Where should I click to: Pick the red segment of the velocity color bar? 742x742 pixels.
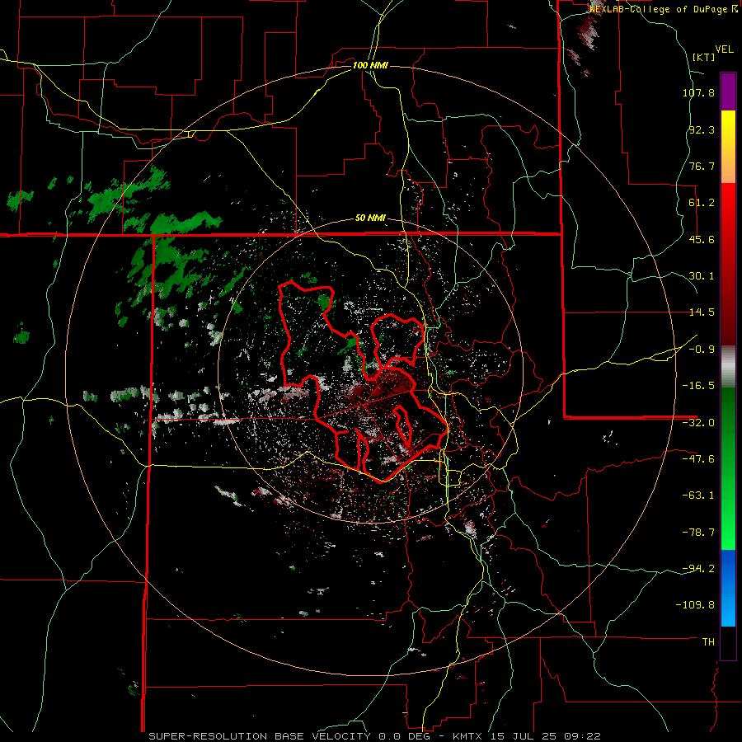[728, 264]
